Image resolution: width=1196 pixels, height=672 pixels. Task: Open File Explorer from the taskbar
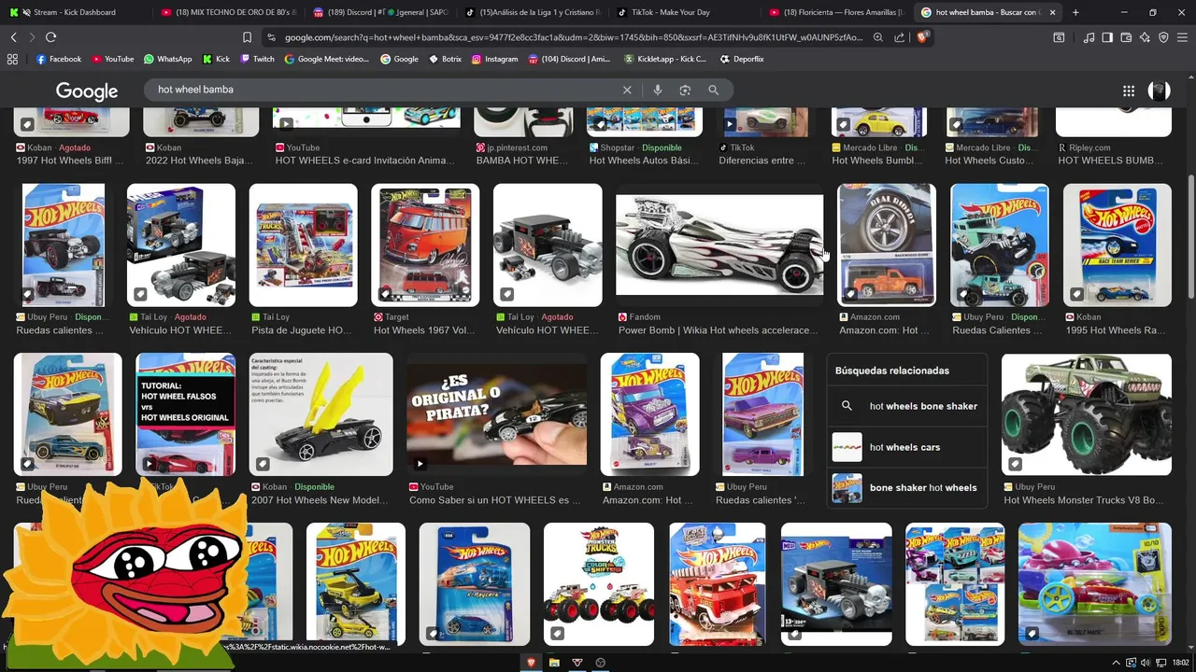pyautogui.click(x=554, y=663)
